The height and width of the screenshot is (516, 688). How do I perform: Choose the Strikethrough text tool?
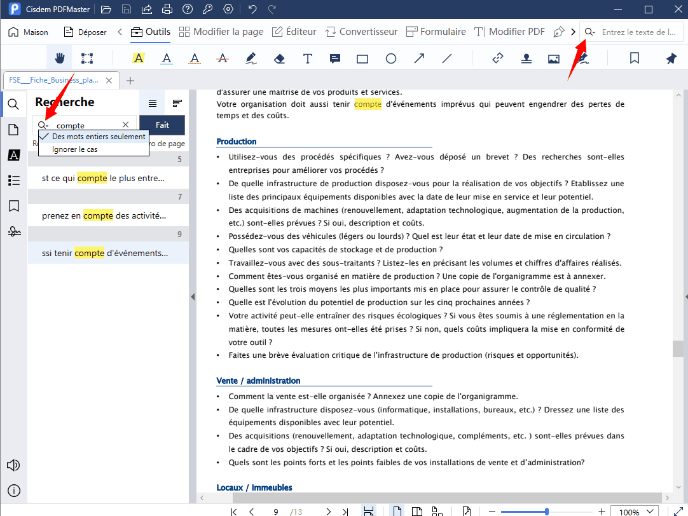223,58
